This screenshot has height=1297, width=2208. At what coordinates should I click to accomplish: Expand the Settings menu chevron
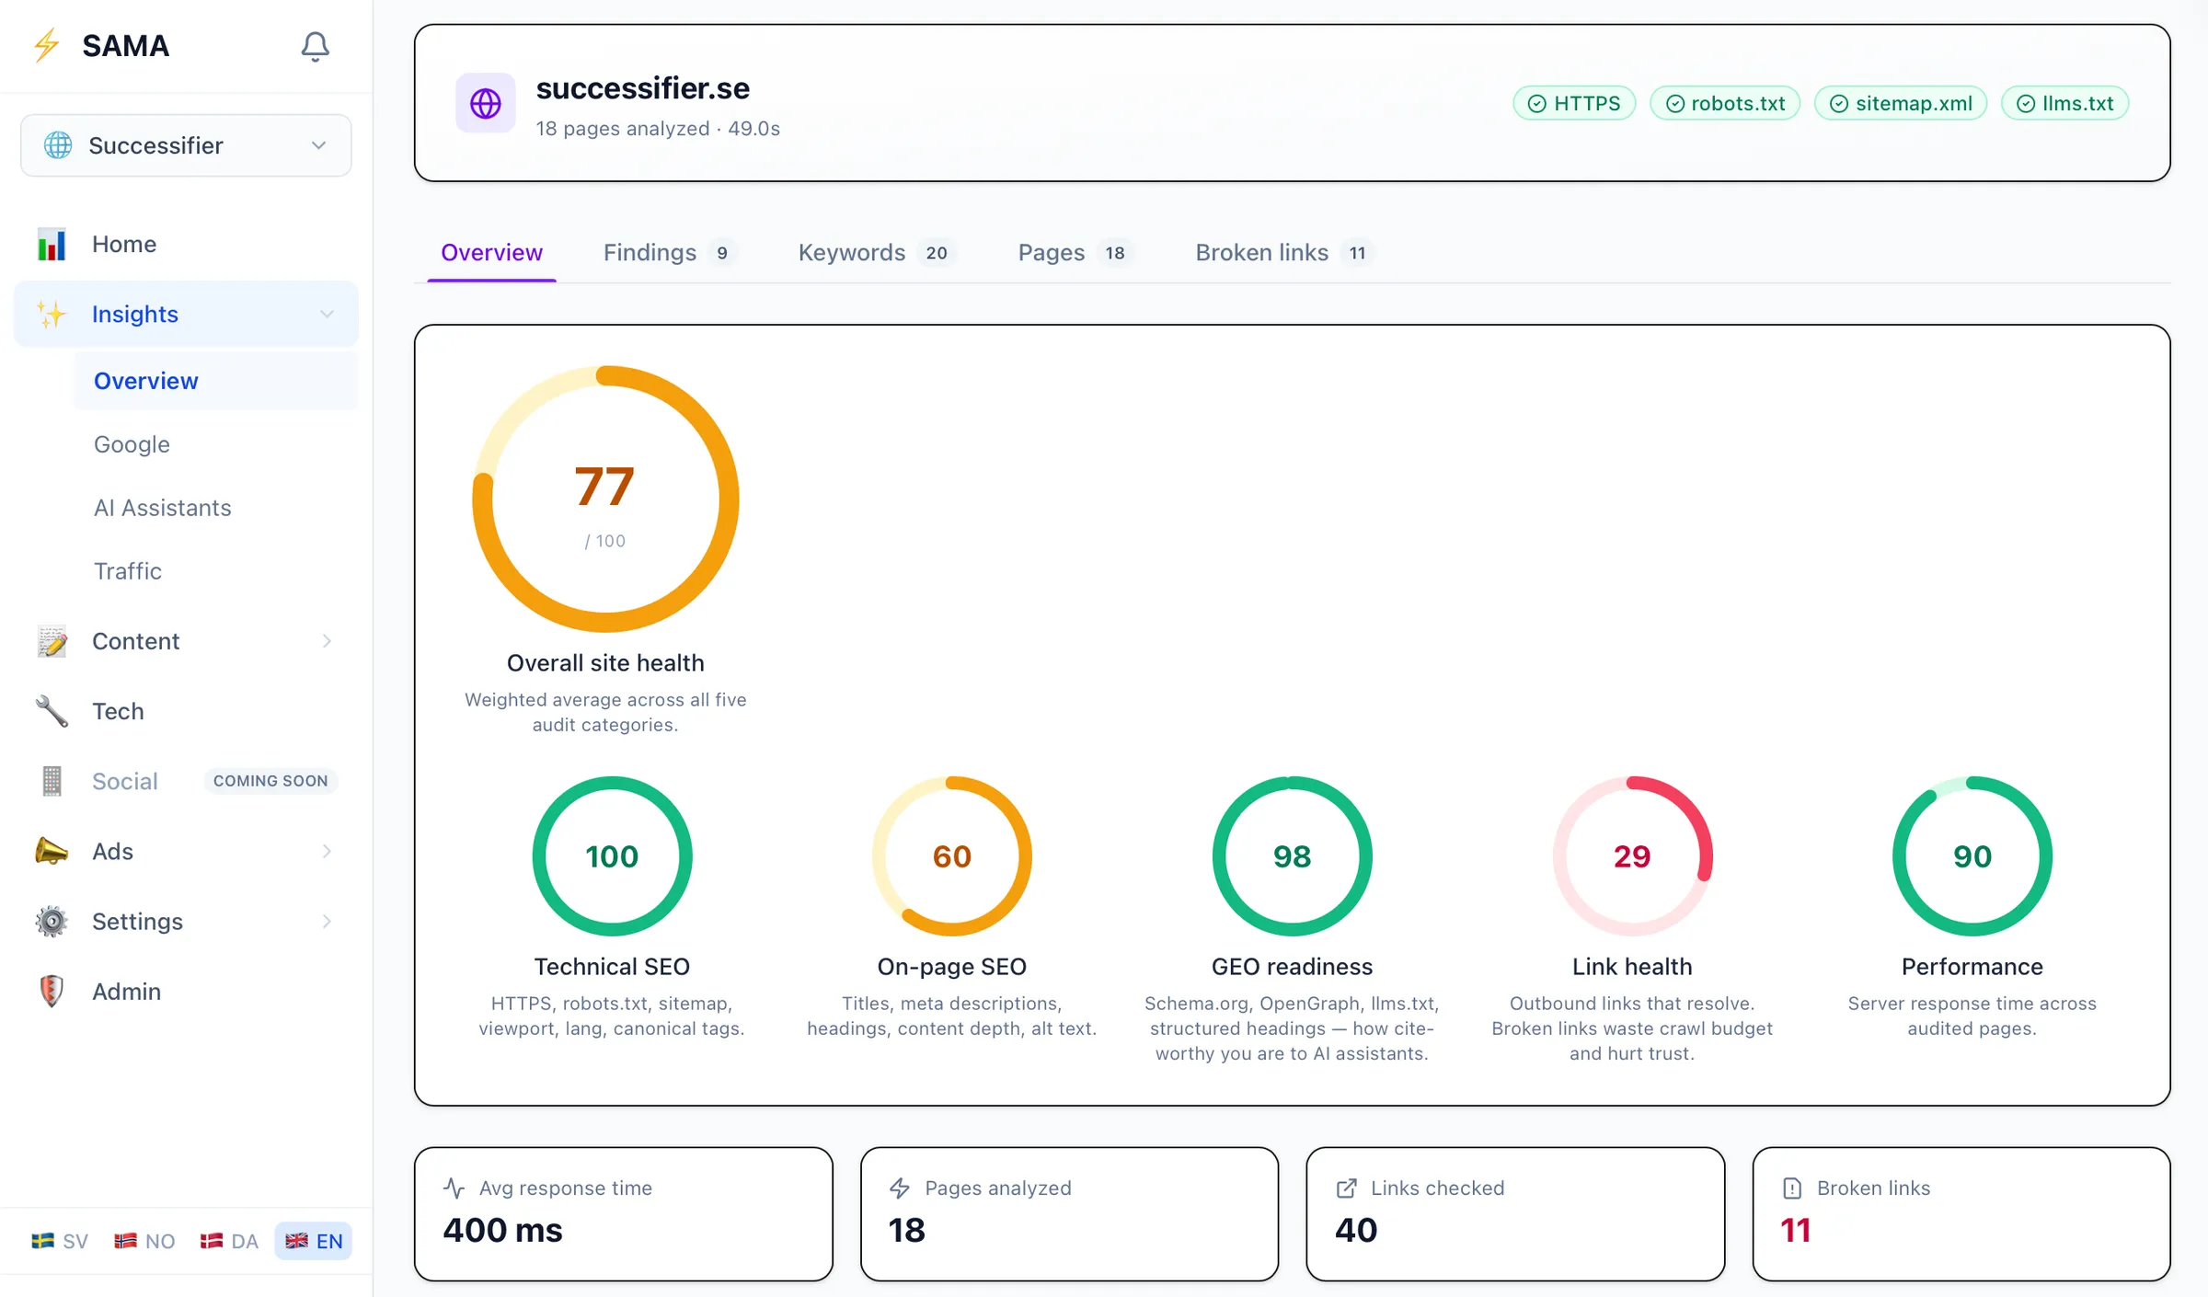pos(327,921)
